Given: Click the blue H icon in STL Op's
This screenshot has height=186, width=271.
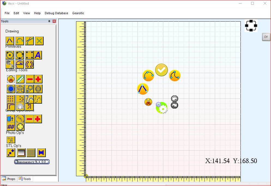Looking at the screenshot, I should click(41, 153).
